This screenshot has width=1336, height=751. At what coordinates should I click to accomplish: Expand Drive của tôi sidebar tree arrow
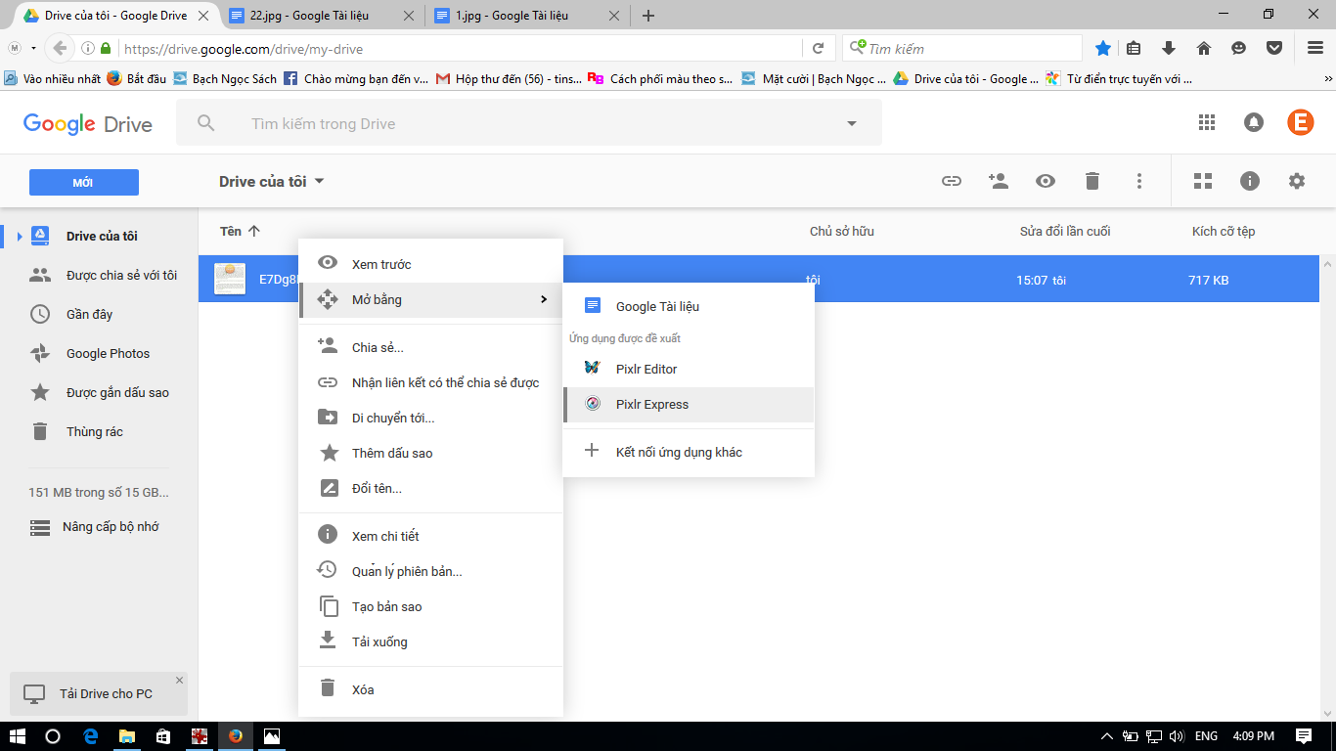click(19, 237)
